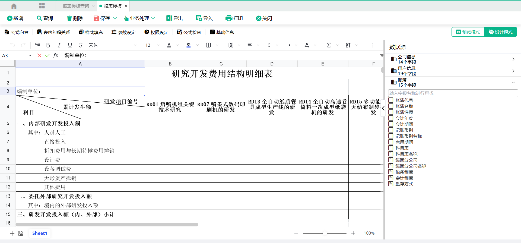This screenshot has height=243, width=521.
Task: Select the Sheet1 worksheet tab
Action: point(40,233)
